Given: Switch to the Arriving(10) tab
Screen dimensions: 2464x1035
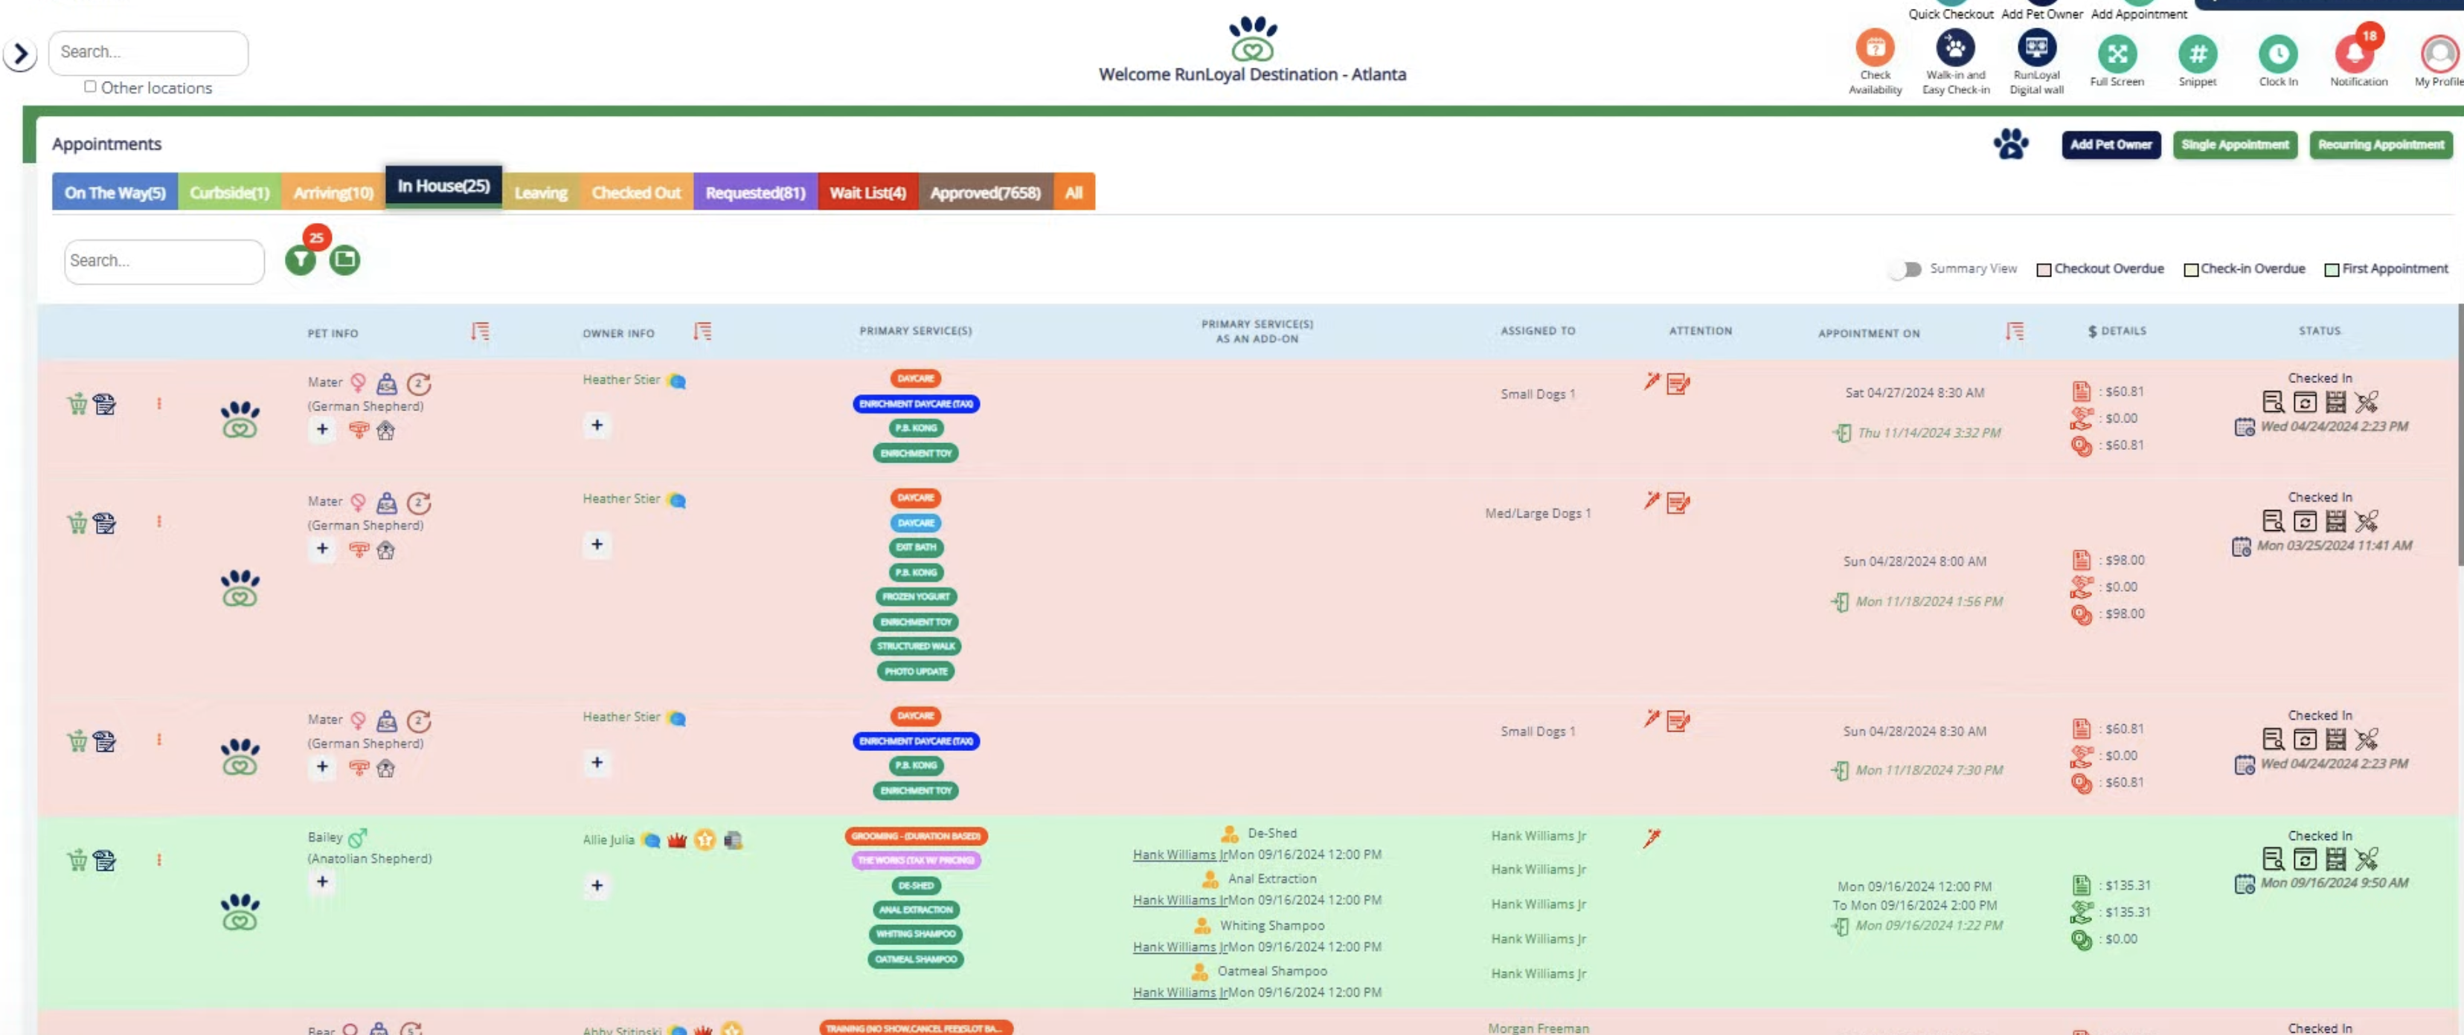Looking at the screenshot, I should tap(333, 192).
